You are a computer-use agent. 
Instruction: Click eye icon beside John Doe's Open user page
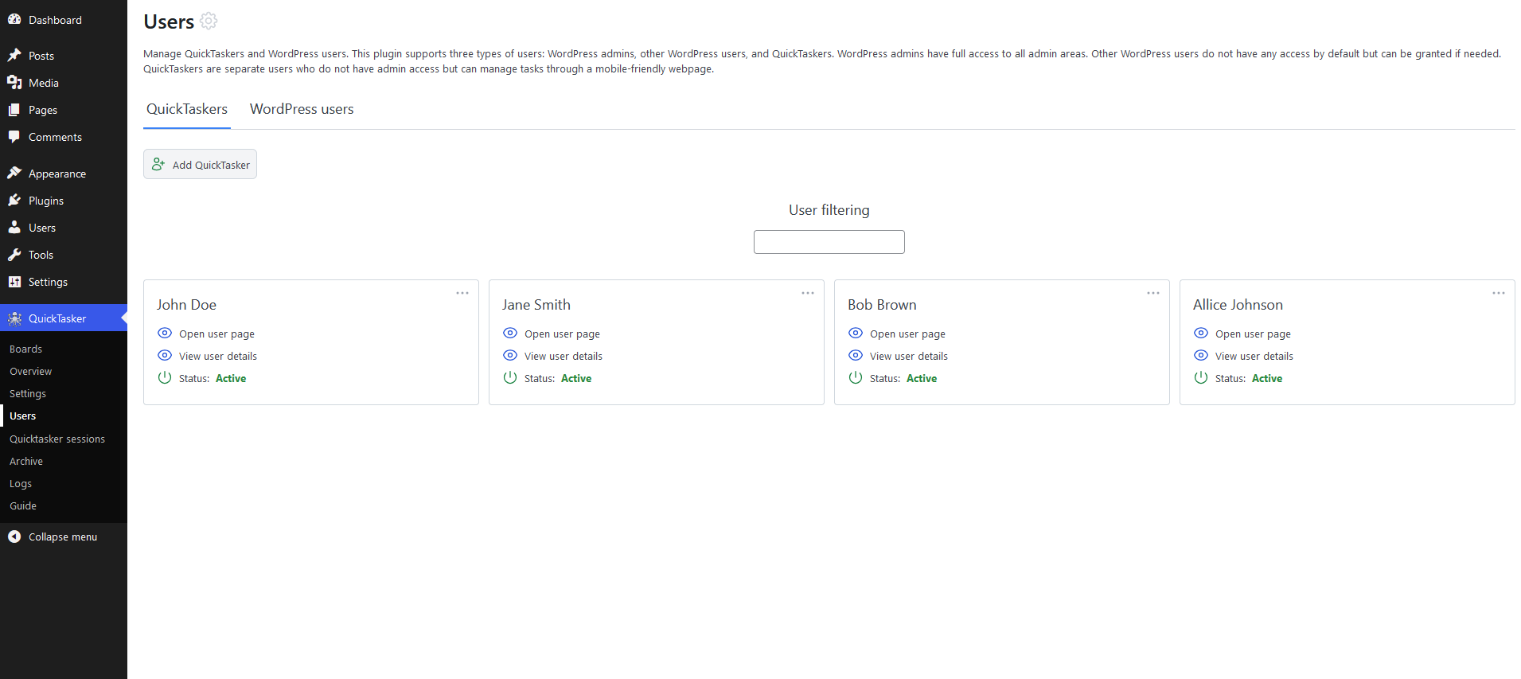pyautogui.click(x=165, y=333)
